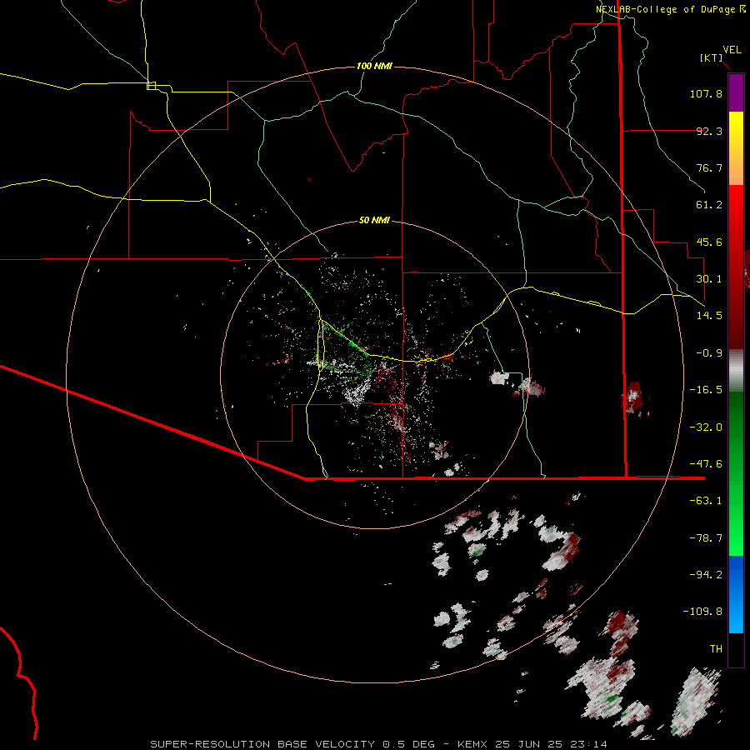Click the -16.5 velocity scale value
The image size is (750, 750).
706,390
